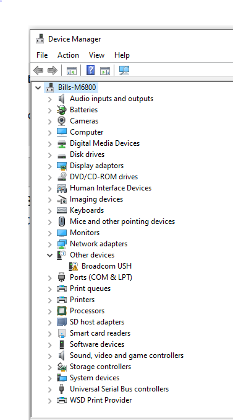Viewport: 233px width, 420px height.
Task: Select the Keyboards label
Action: click(x=87, y=210)
